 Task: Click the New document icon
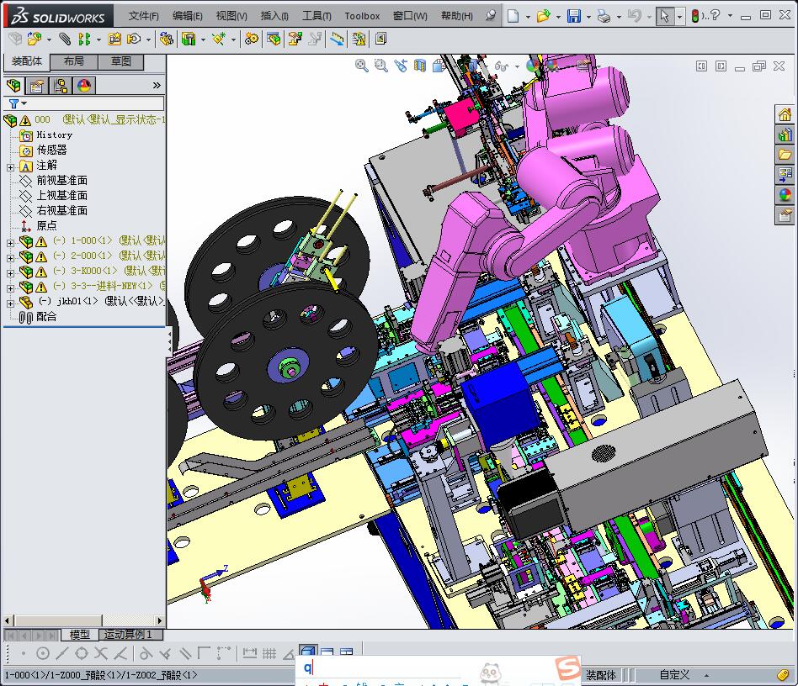pyautogui.click(x=513, y=16)
